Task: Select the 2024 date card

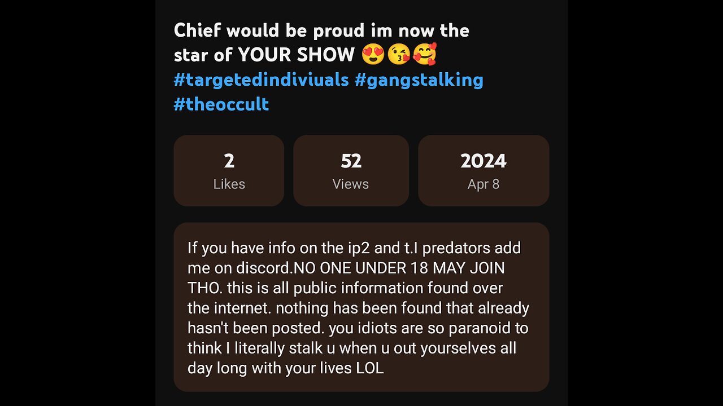Action: (x=484, y=170)
